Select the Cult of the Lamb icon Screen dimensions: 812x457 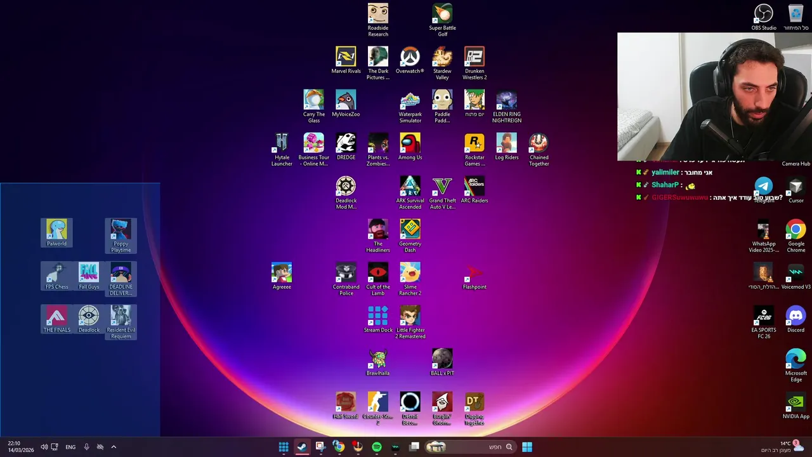pos(378,279)
